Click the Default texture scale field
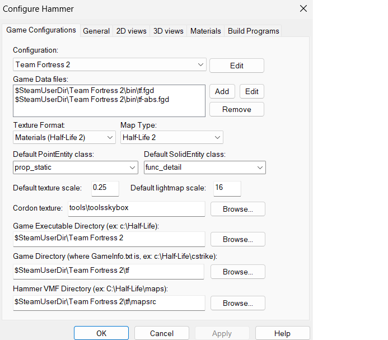The width and height of the screenshot is (388, 340). coord(105,188)
